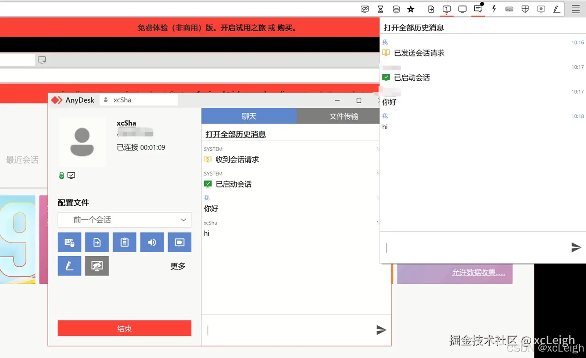Send message with arrow icon in right chat panel
The width and height of the screenshot is (586, 358).
[576, 248]
